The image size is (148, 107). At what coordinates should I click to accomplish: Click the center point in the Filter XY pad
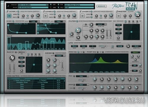(x=131, y=32)
